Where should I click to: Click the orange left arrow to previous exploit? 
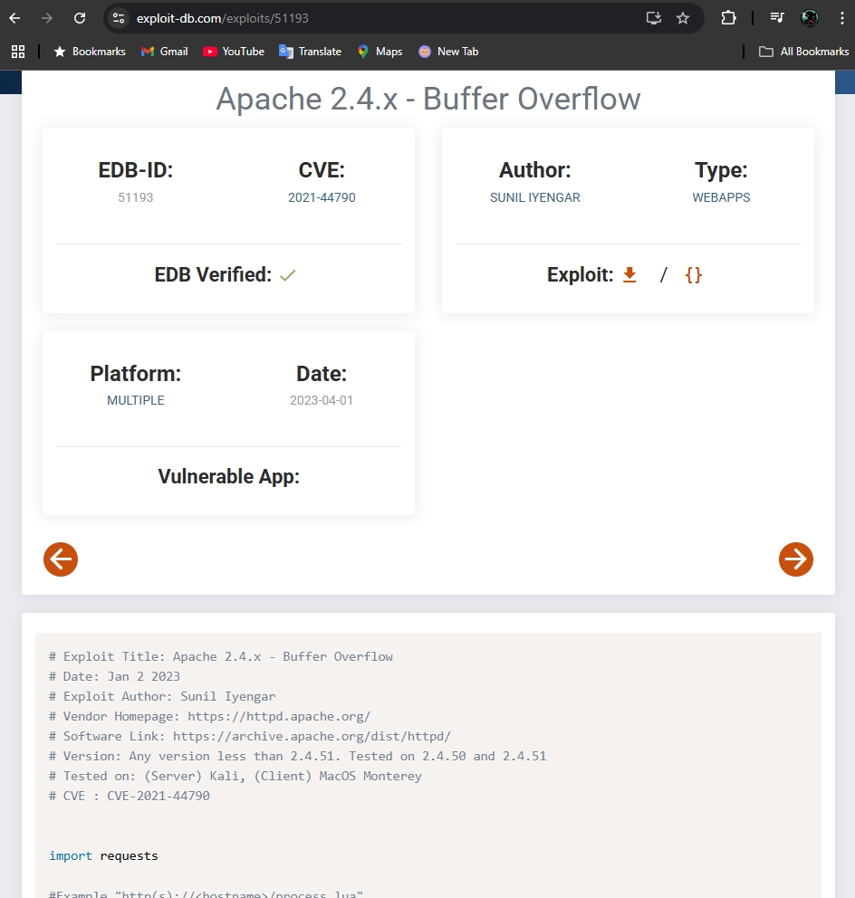tap(61, 559)
